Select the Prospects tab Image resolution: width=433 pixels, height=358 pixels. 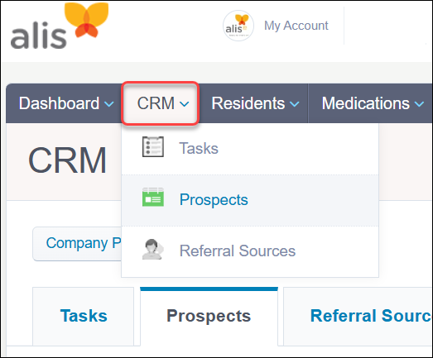coord(209,316)
